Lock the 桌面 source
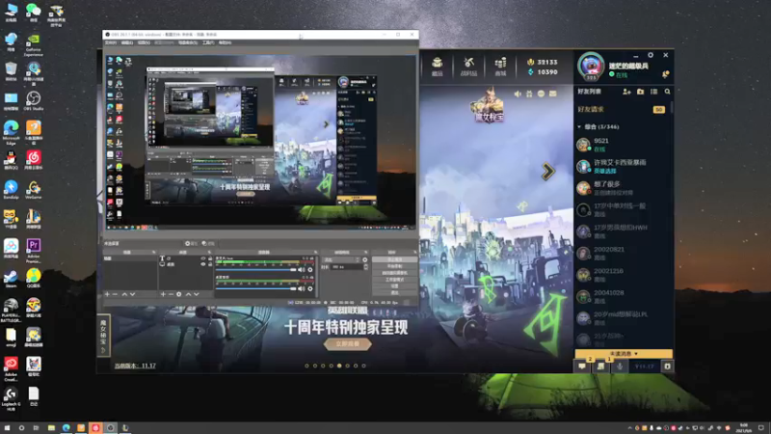Image resolution: width=771 pixels, height=434 pixels. (210, 264)
